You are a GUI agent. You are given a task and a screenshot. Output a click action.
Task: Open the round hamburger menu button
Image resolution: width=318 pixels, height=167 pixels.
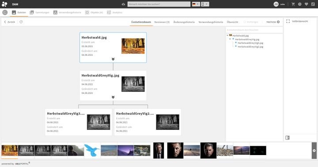click(x=5, y=12)
